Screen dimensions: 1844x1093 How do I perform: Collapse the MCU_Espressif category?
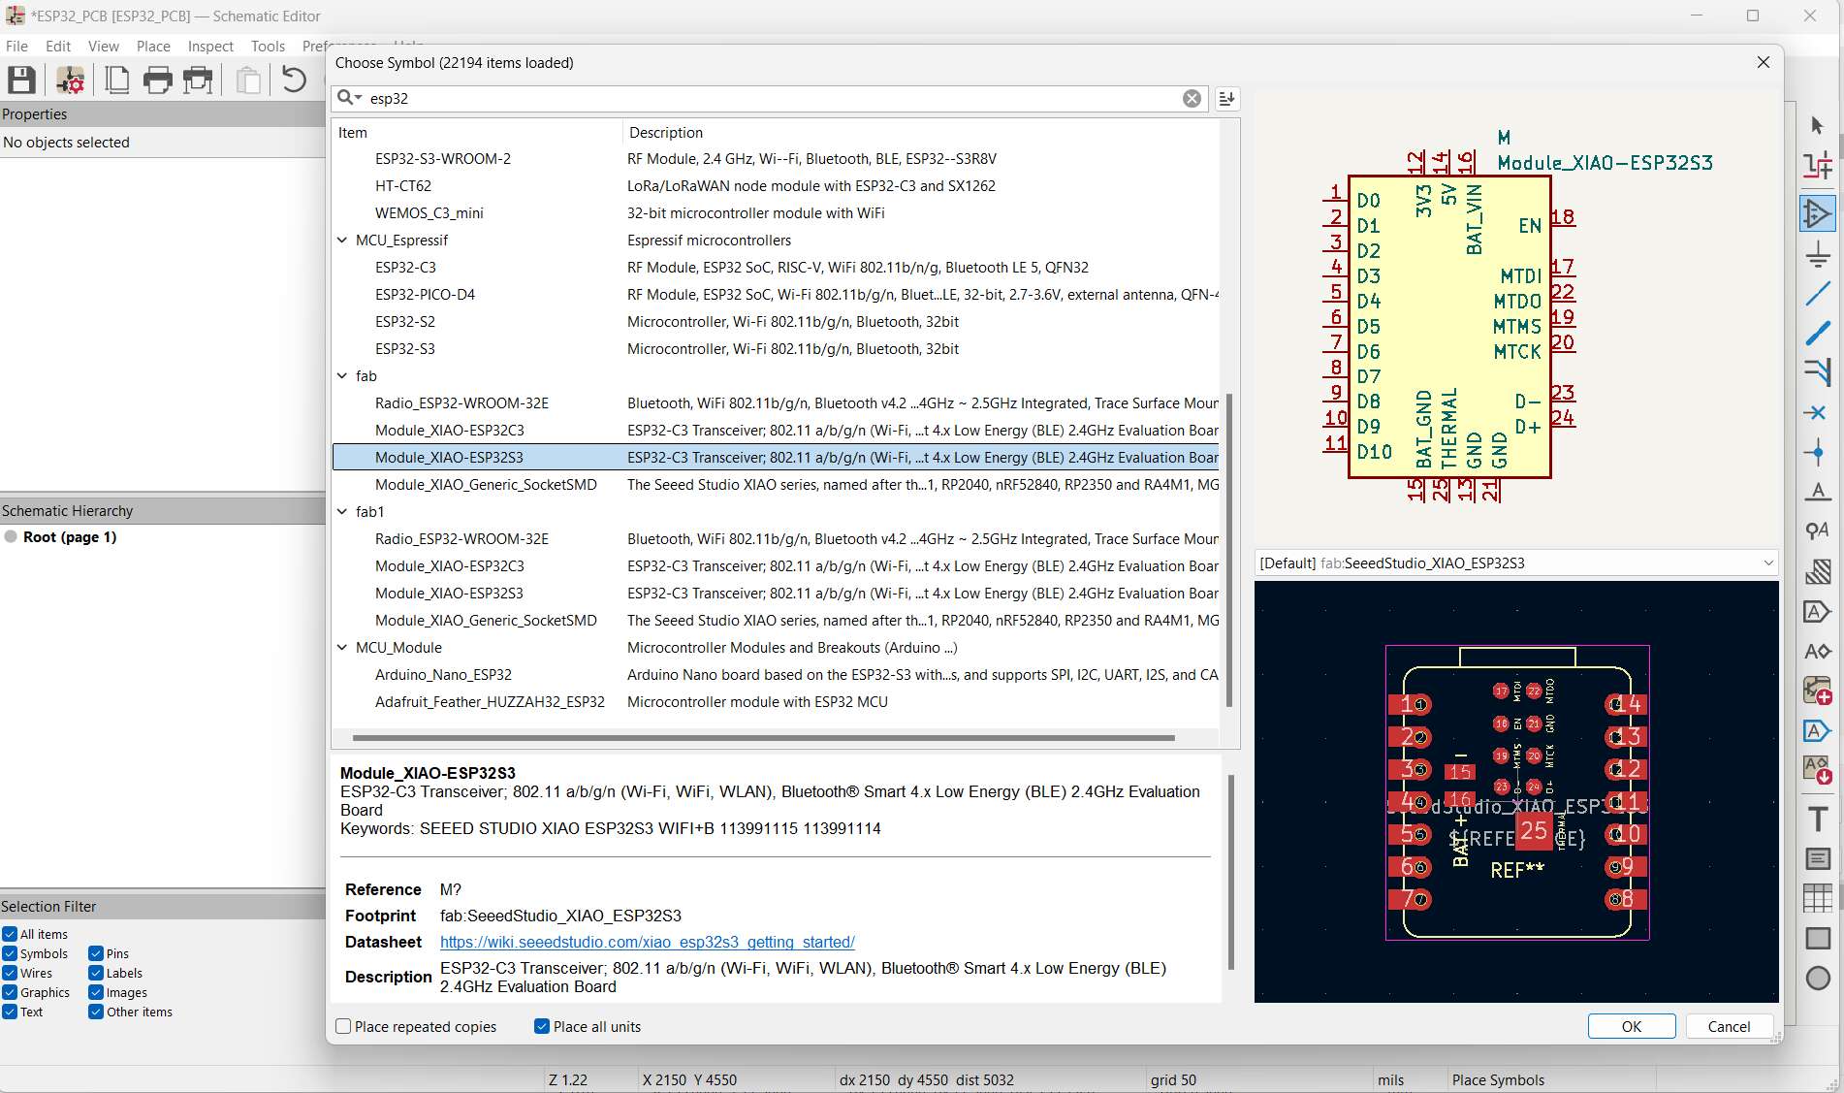coord(341,240)
